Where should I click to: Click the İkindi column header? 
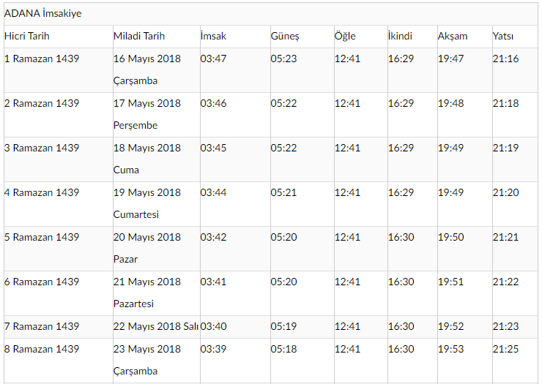pos(400,37)
